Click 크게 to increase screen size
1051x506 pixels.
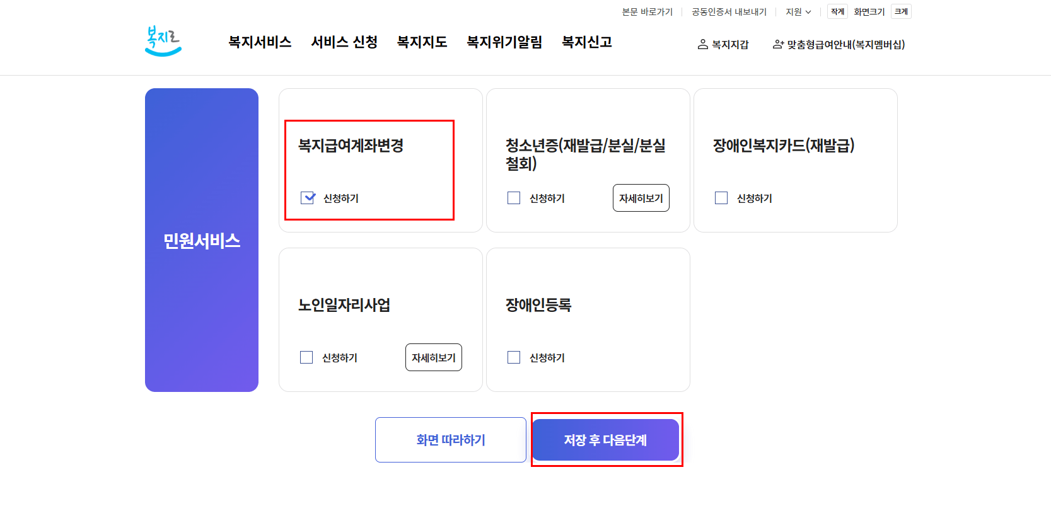900,11
